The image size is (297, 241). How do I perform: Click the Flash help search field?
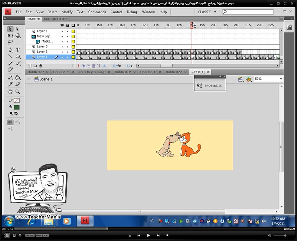tap(248, 12)
